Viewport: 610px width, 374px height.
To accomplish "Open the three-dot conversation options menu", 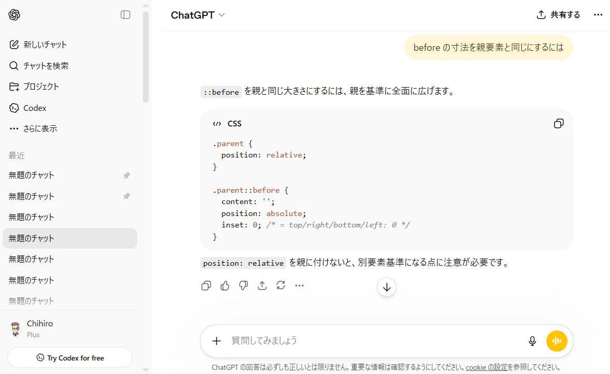I will pos(598,15).
